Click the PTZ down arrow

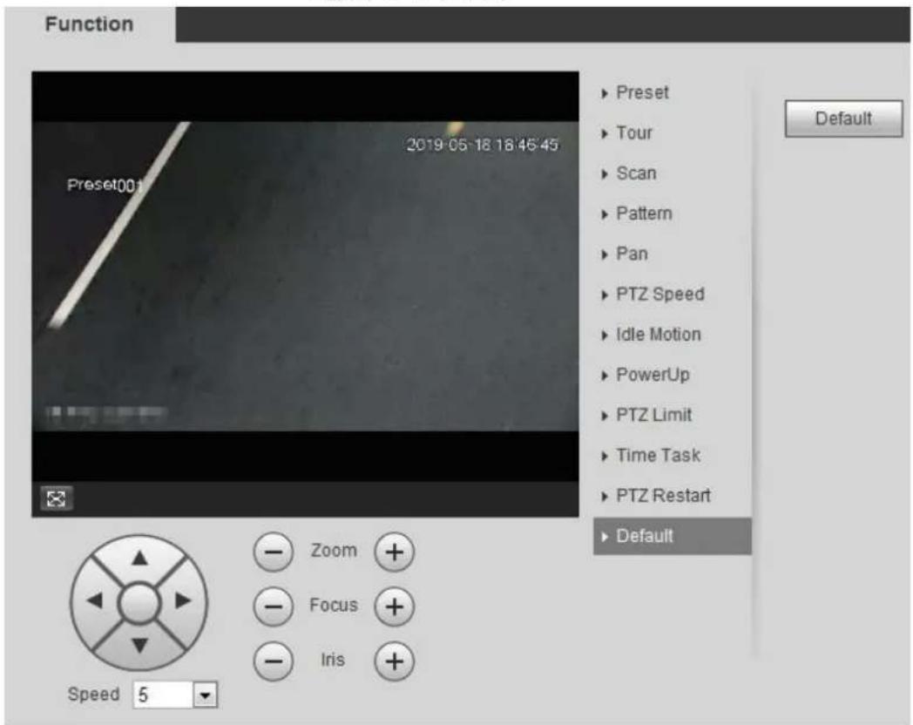tap(139, 645)
